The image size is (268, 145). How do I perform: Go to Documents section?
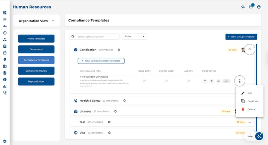[36, 49]
